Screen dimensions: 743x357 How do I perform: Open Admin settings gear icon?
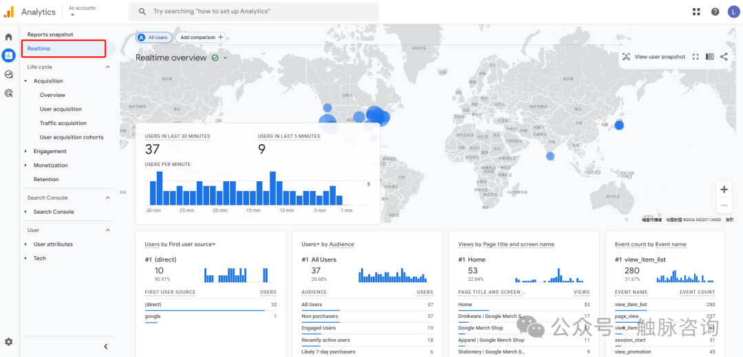click(x=9, y=341)
